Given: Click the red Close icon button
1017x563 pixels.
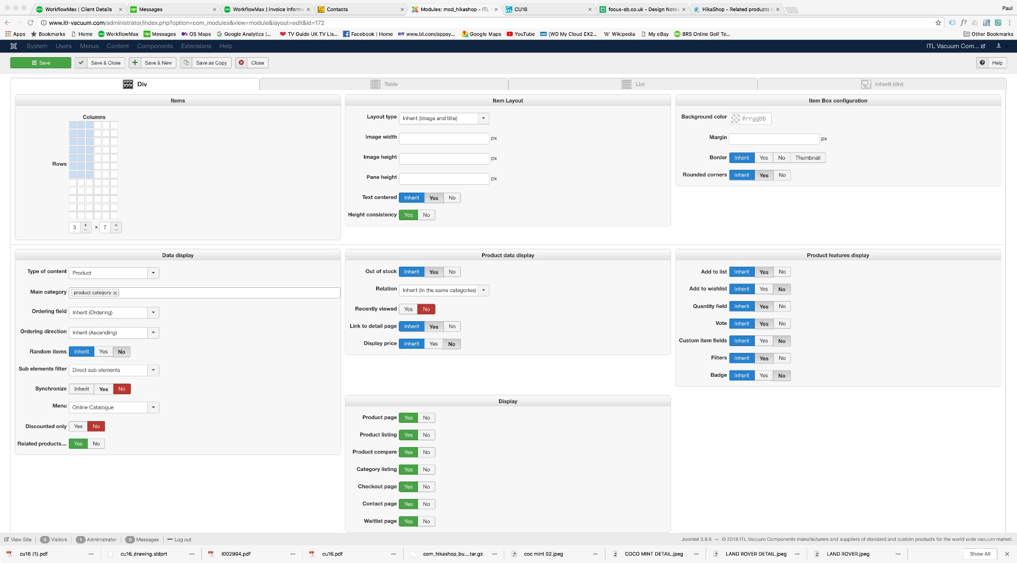Looking at the screenshot, I should (242, 63).
